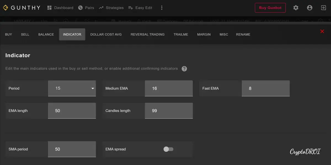Open the Dashboard page

pyautogui.click(x=60, y=8)
